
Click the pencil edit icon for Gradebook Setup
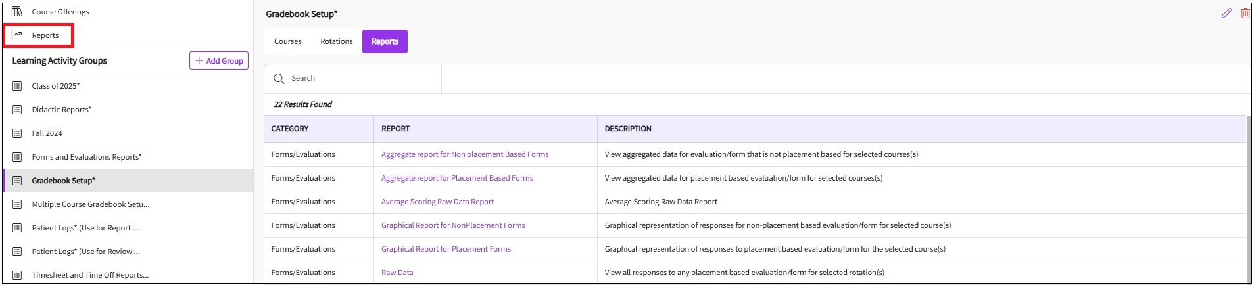tap(1226, 13)
